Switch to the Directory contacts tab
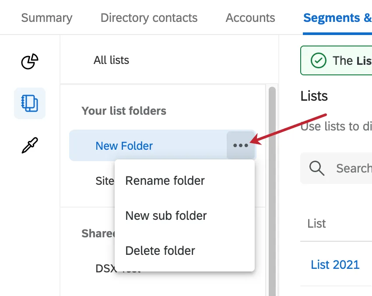372x296 pixels. (x=149, y=18)
